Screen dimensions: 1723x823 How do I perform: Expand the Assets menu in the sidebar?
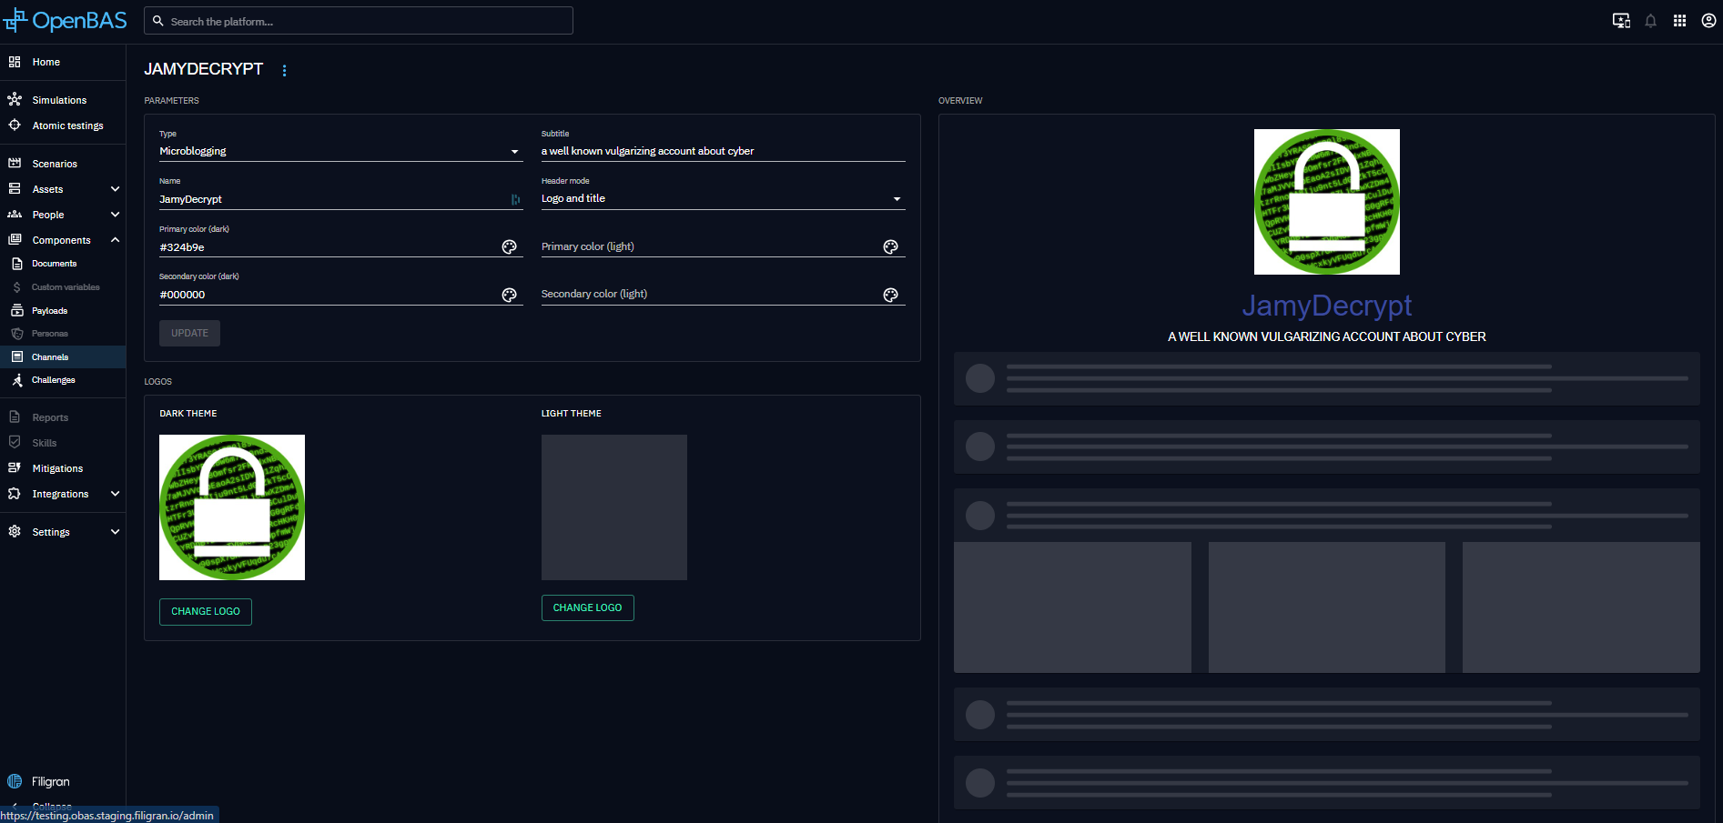[115, 189]
